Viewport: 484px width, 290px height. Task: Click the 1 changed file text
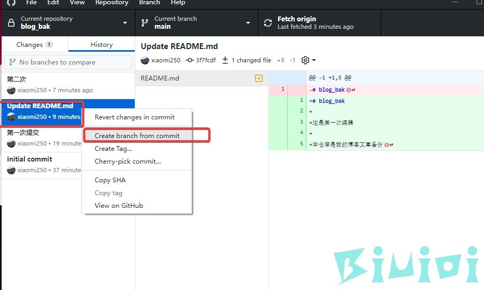pos(251,60)
